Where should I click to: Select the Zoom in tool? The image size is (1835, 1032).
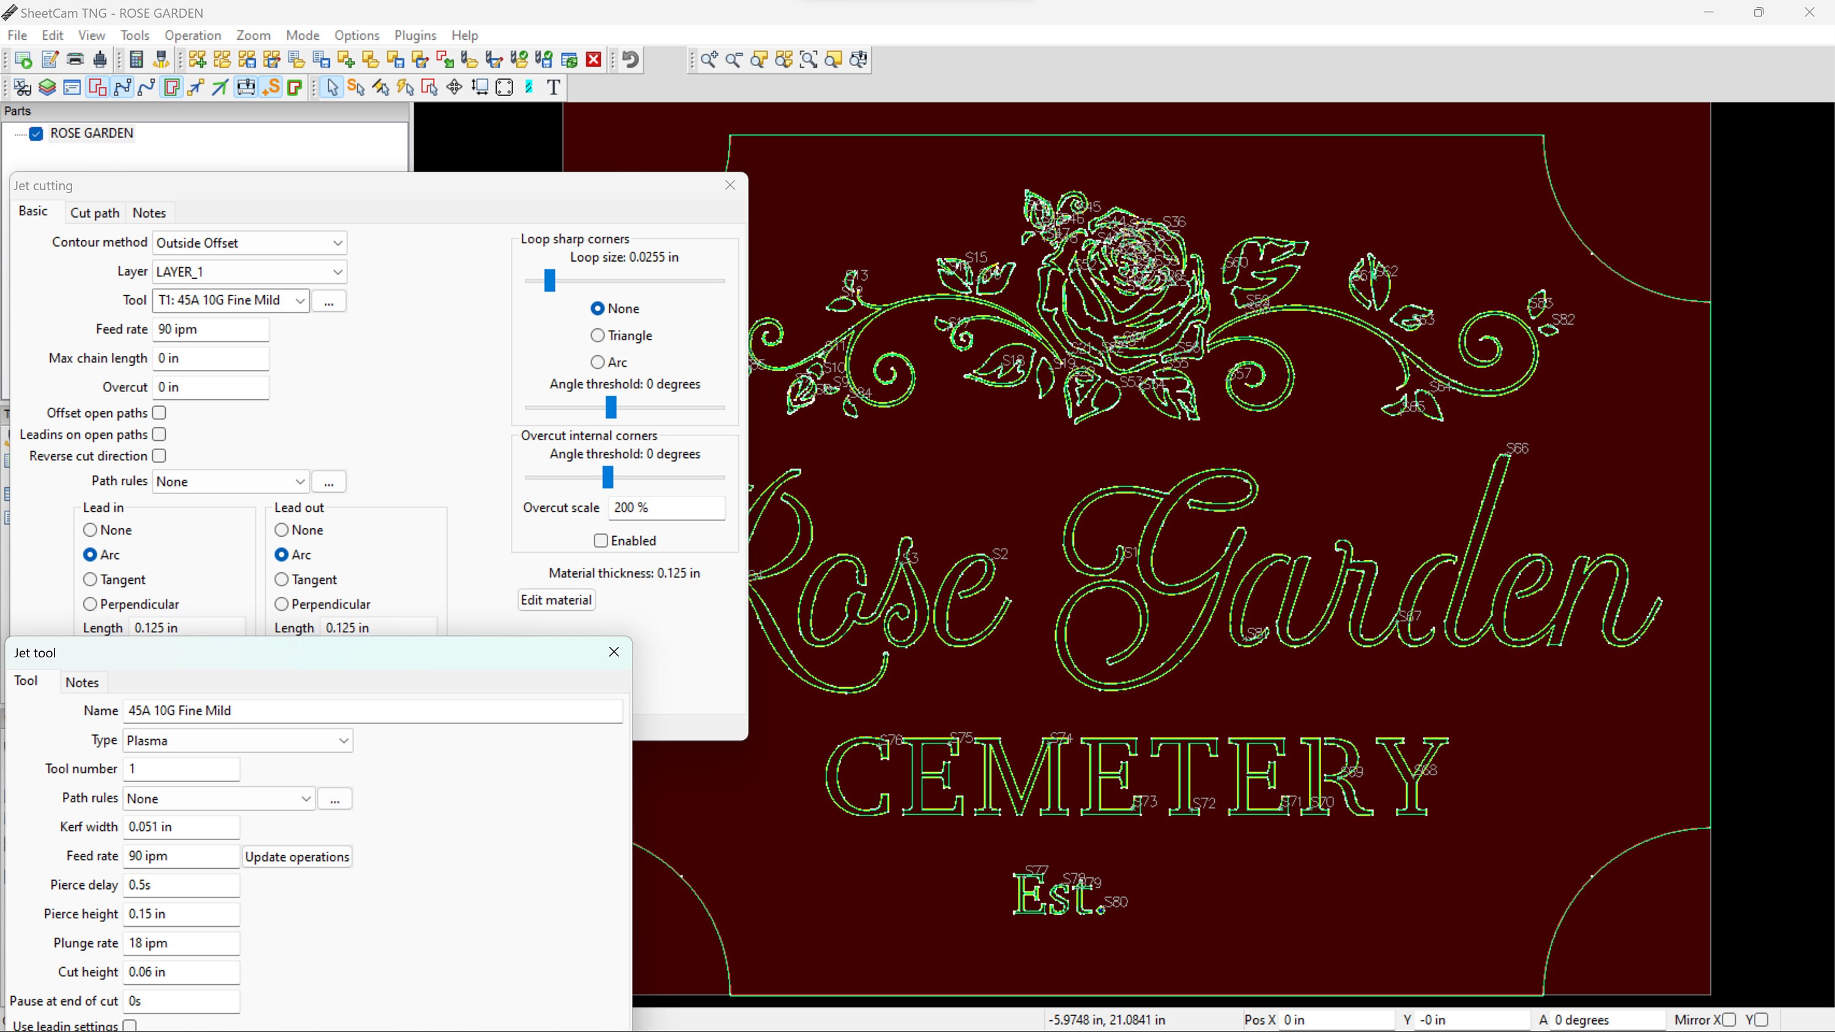click(709, 60)
